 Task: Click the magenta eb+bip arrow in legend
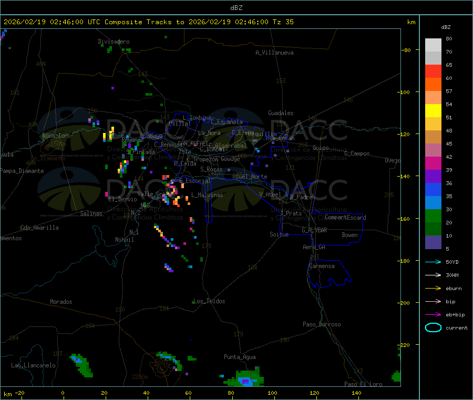(x=433, y=315)
